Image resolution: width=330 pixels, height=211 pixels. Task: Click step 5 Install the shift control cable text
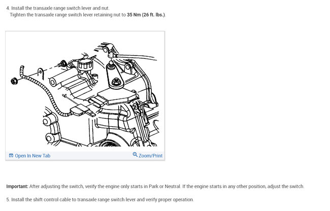100,200
